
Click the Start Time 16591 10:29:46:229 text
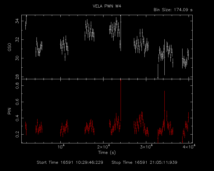pos(70,162)
